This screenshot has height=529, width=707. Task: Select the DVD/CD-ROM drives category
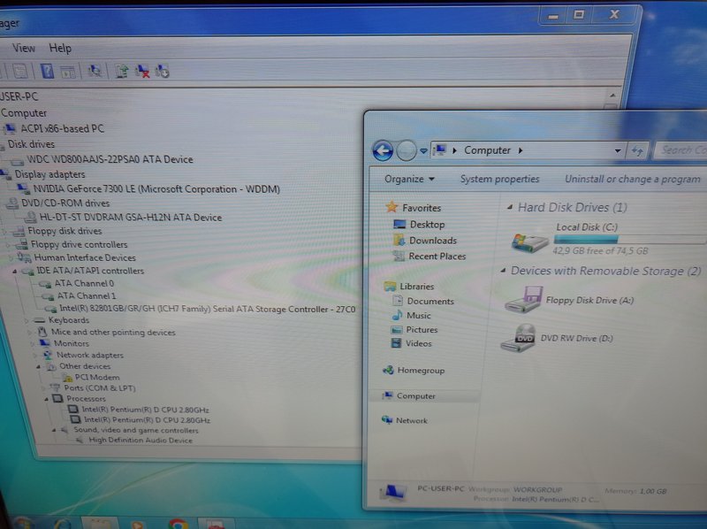pos(65,203)
